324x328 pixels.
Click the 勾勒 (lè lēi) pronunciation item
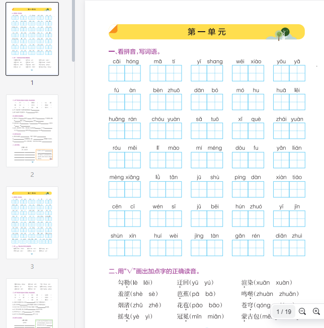coord(135,283)
